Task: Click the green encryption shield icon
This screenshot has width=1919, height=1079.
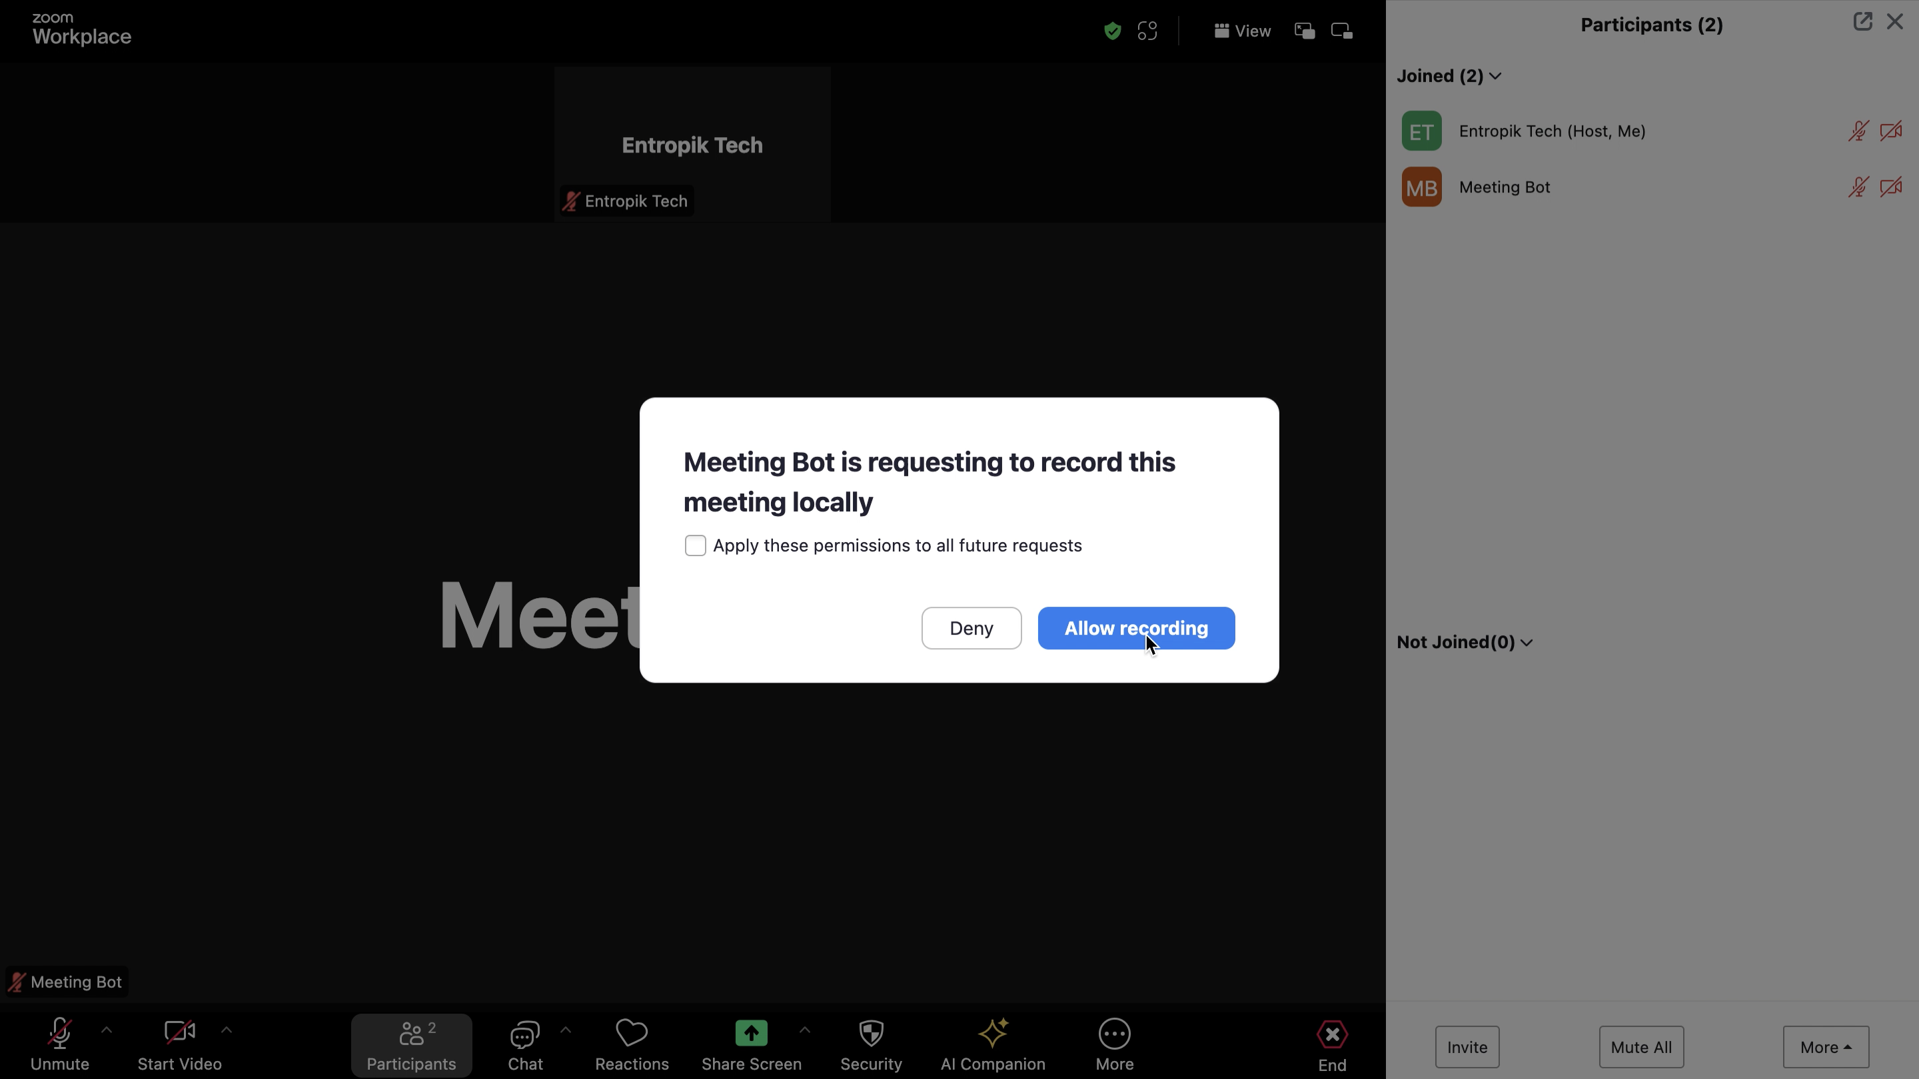Action: tap(1112, 31)
